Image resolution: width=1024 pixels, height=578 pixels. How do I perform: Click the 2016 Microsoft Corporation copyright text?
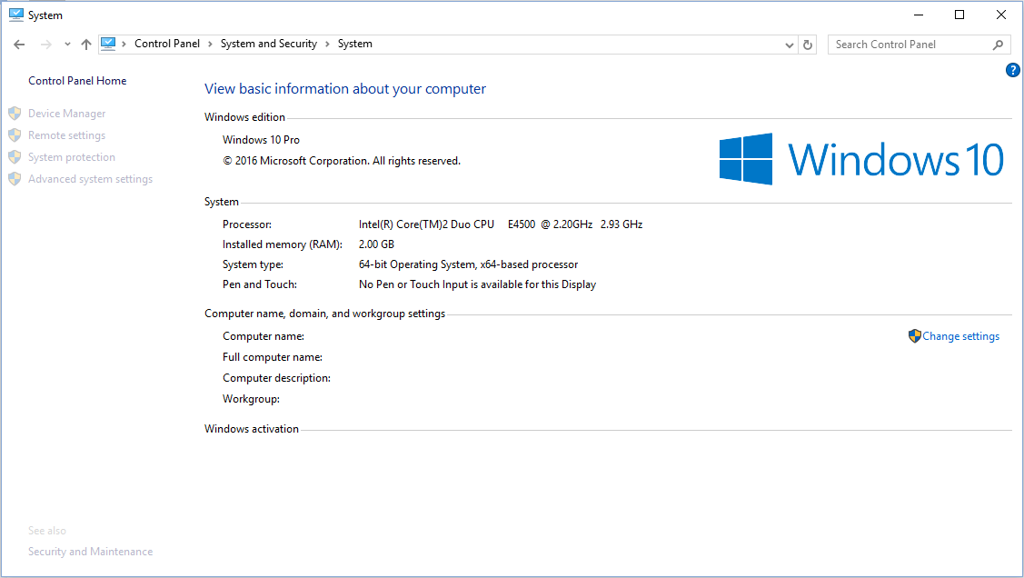click(342, 161)
